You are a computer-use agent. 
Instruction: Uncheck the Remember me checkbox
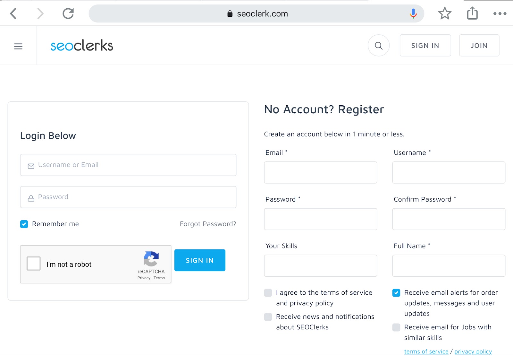tap(24, 224)
